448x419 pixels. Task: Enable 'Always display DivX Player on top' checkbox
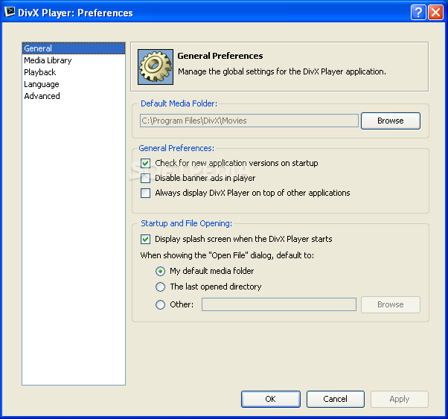click(145, 193)
